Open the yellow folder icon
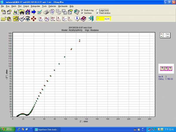 click(4, 19)
